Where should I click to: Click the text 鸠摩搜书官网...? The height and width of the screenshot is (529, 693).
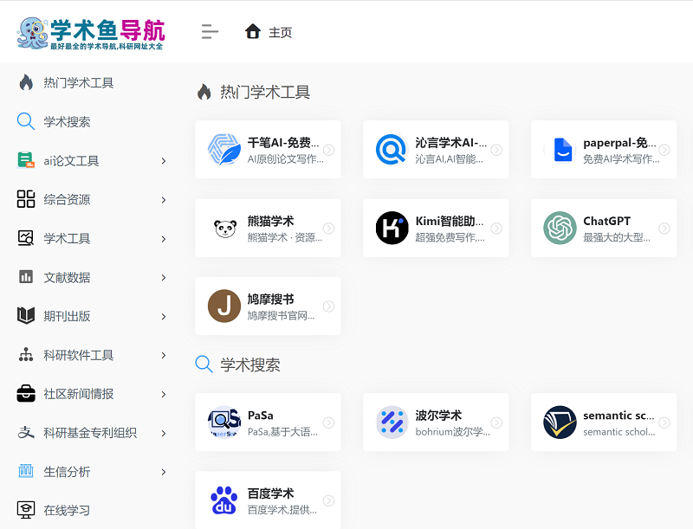pyautogui.click(x=281, y=315)
